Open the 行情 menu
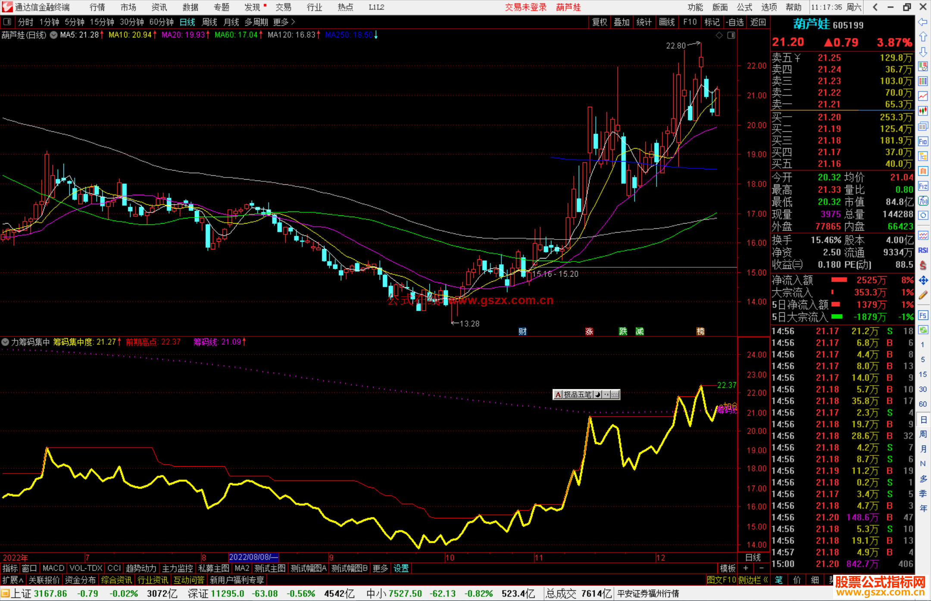Screen dimensions: 931x601 (x=97, y=7)
